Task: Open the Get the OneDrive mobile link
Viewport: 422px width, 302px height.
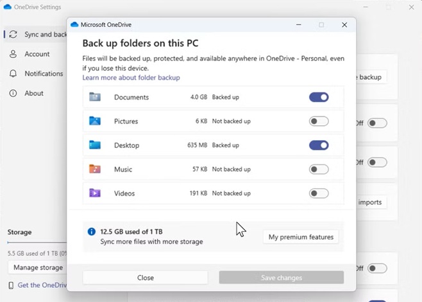Action: (42, 285)
